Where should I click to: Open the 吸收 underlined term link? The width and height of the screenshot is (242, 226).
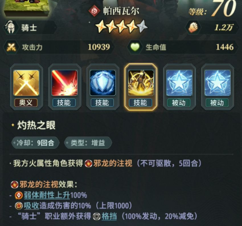pyautogui.click(x=31, y=206)
